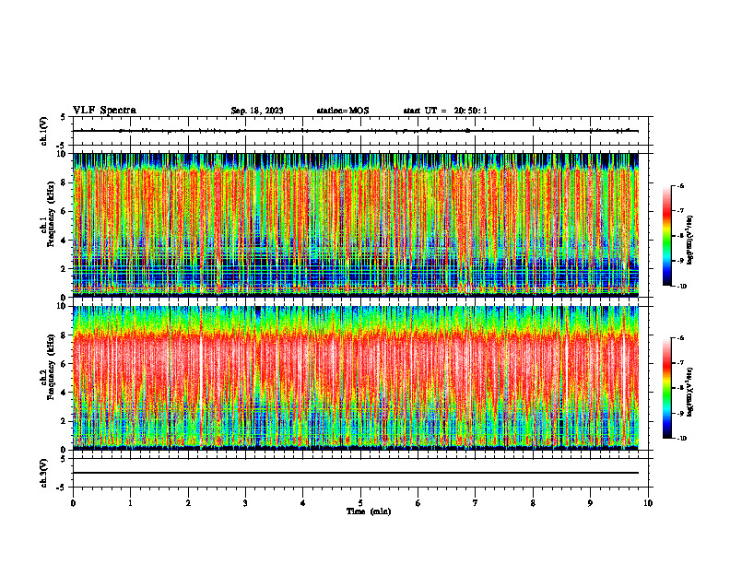Click the "-5" tick on ch.3(V) axis
Viewport: 730px width, 564px height.
(62, 488)
